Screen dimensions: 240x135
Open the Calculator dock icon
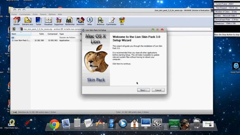tap(77, 123)
